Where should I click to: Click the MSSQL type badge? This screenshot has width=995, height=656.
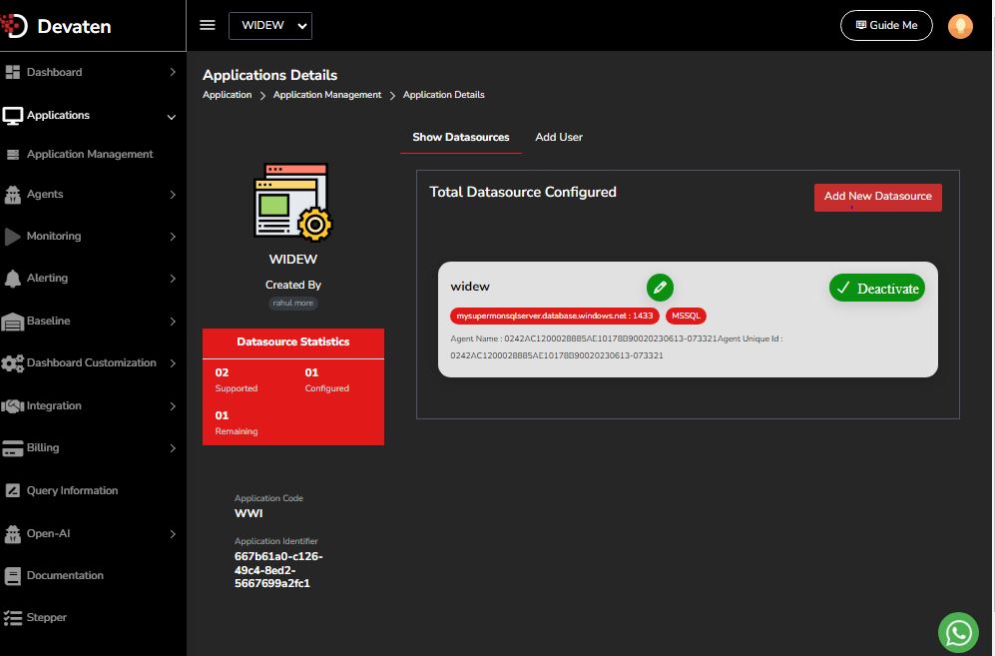pyautogui.click(x=686, y=316)
